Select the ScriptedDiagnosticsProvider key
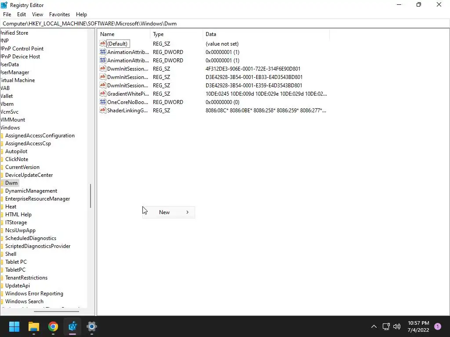This screenshot has height=337, width=450. (38, 246)
